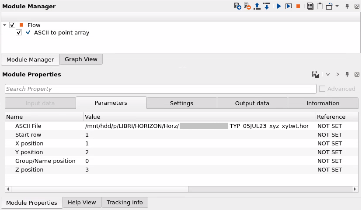Open the Help View tab

(82, 203)
